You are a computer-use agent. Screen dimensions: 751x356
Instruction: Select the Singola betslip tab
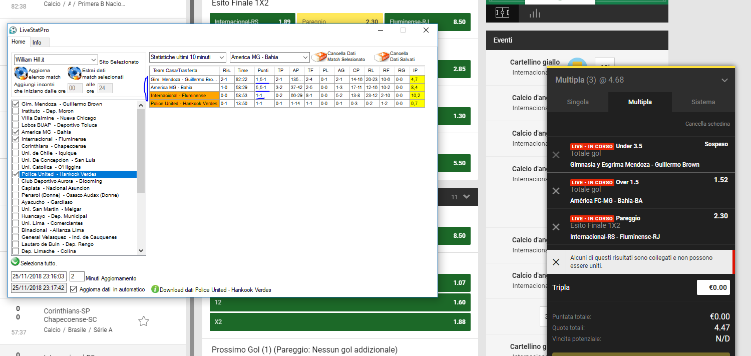[x=578, y=102]
